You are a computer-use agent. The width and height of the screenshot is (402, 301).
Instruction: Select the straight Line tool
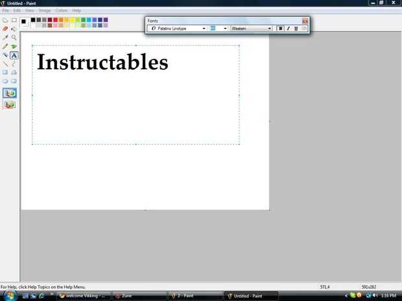(5, 63)
